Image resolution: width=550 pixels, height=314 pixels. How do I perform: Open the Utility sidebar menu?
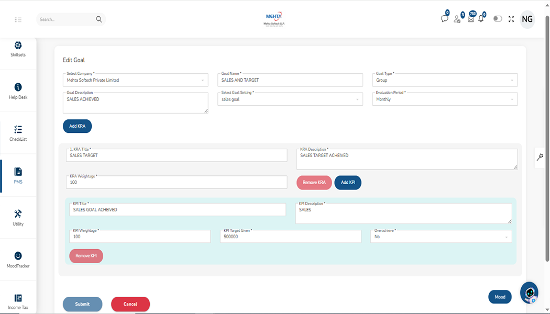[18, 217]
